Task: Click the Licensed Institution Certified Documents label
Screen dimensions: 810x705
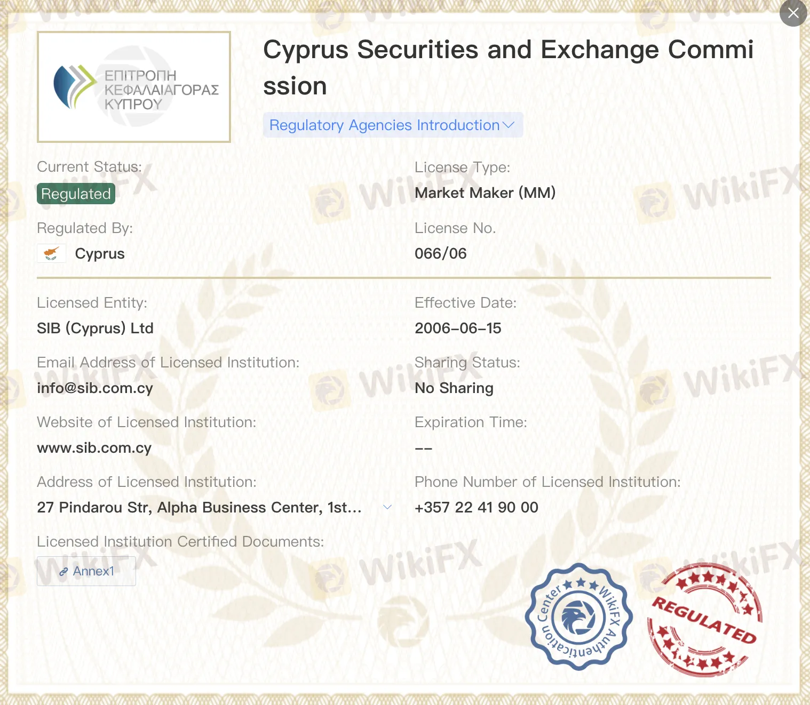Action: pyautogui.click(x=180, y=542)
